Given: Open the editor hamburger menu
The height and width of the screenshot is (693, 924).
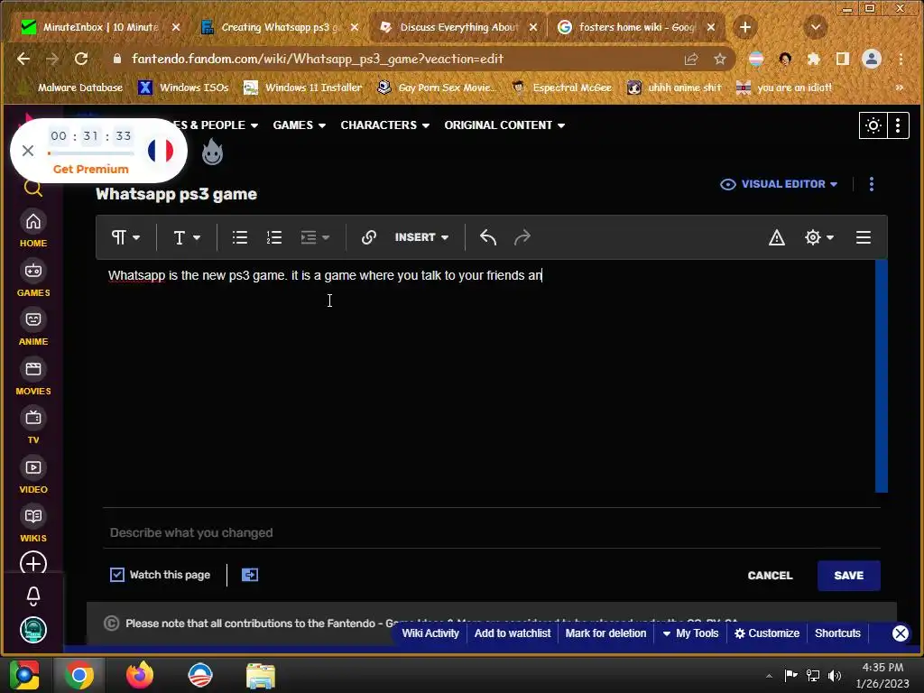Looking at the screenshot, I should pyautogui.click(x=864, y=237).
